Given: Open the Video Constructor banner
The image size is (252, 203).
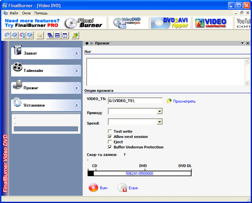Looking at the screenshot, I should click(211, 23).
